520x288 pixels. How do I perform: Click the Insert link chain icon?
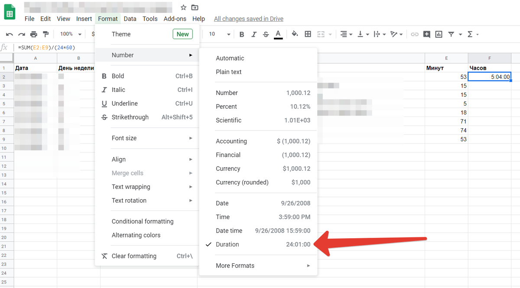pyautogui.click(x=415, y=34)
